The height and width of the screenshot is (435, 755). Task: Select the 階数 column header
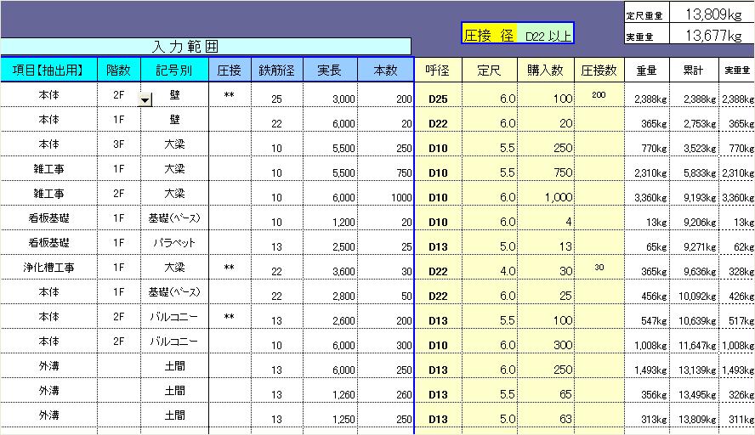click(119, 71)
